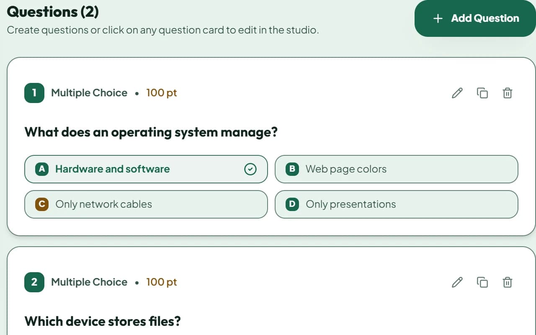Click the pencil edit icon for question 1
This screenshot has height=335, width=536.
[x=457, y=93]
